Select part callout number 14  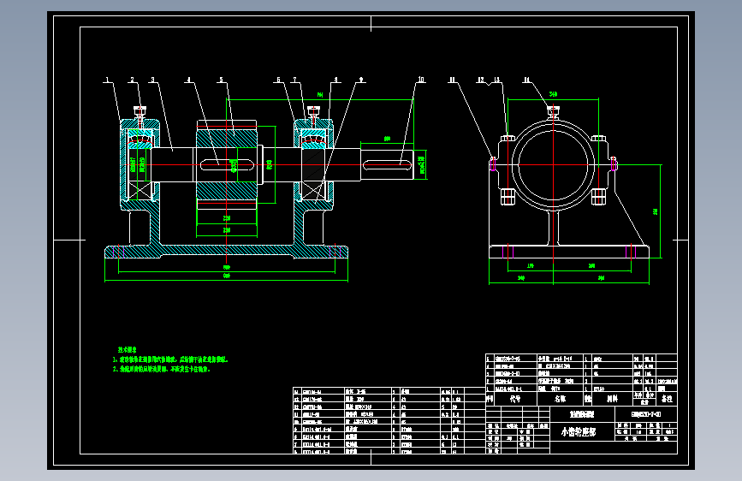point(526,80)
